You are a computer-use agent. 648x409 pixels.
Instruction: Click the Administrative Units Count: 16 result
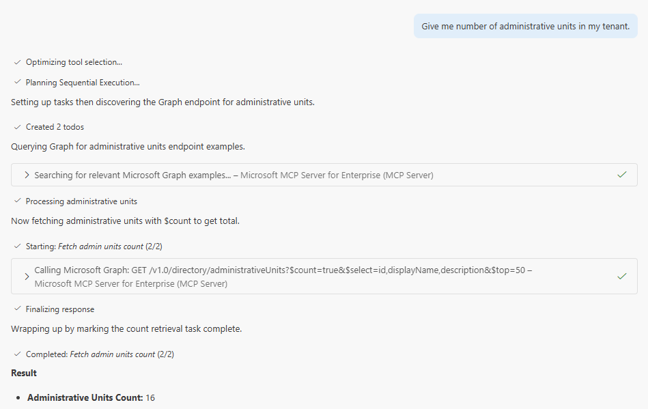(x=91, y=397)
